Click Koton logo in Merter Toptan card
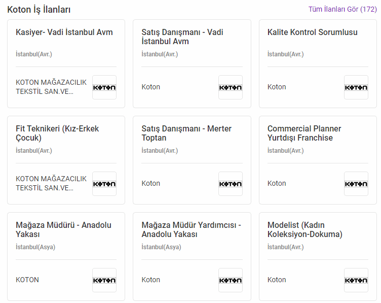The height and width of the screenshot is (303, 381). (x=230, y=184)
